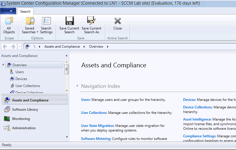Open the Users link in Navigation Index
Screen dimensions: 236x150
coord(86,100)
